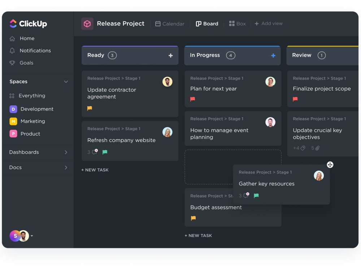
Task: Expand the Dashboards section
Action: (66, 152)
